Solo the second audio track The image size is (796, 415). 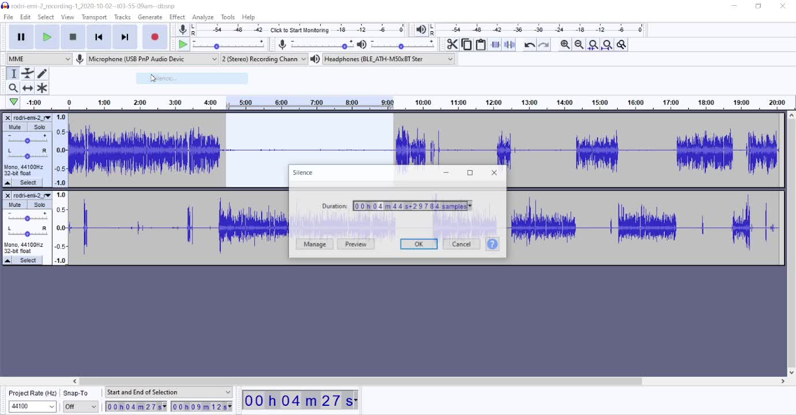[39, 205]
